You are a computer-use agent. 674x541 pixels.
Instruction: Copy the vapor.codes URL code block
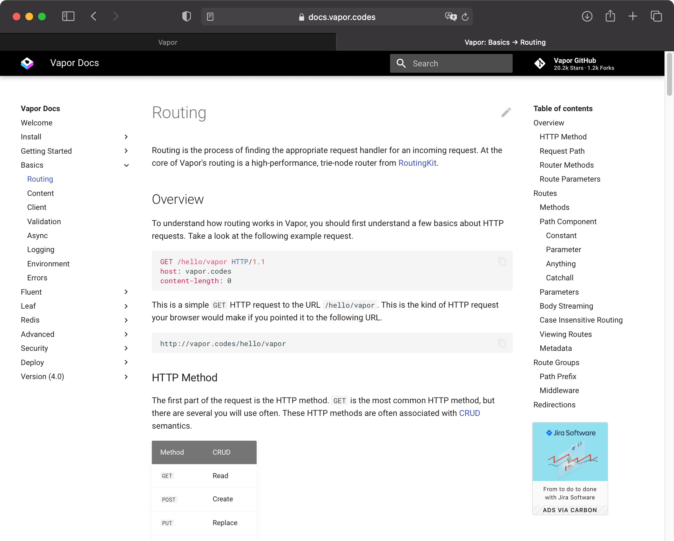coord(502,343)
